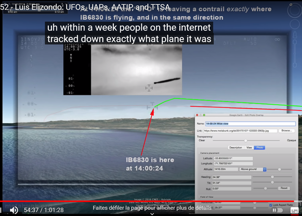Image resolution: width=302 pixels, height=216 pixels.
Task: Click the 54:37 / 1:01:28 time display
Action: 44,210
